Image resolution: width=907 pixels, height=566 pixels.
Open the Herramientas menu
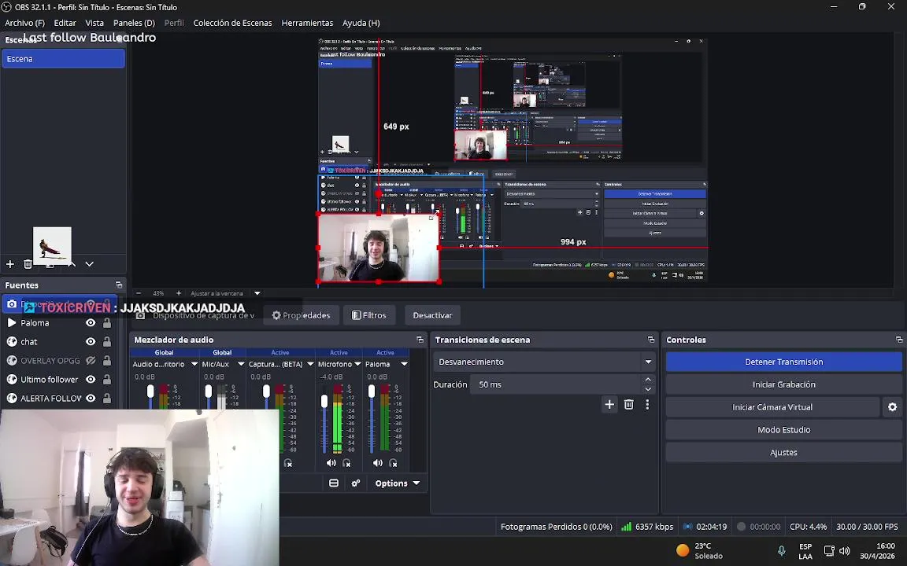[x=307, y=23]
